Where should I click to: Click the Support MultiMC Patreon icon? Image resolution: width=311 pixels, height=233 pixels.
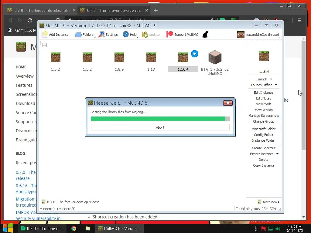point(169,34)
